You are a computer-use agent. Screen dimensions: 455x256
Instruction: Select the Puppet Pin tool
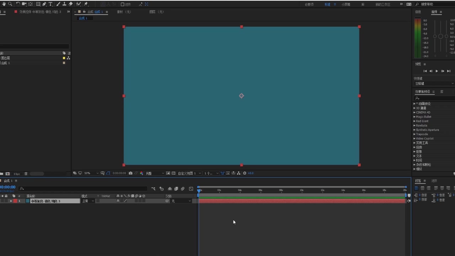(x=86, y=4)
